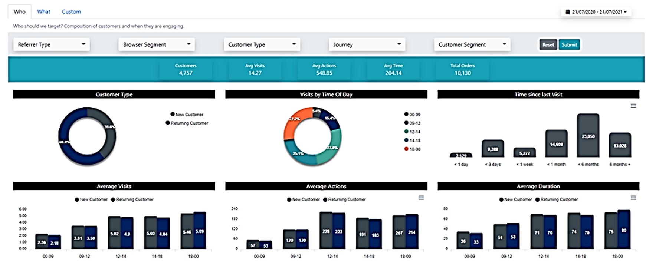Switch to the Custom tab
This screenshot has height=271, width=646.
71,11
